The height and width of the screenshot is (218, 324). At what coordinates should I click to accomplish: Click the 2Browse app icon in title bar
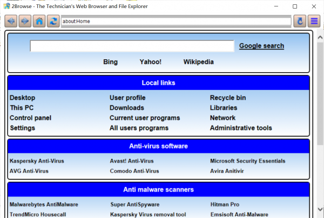(6, 6)
